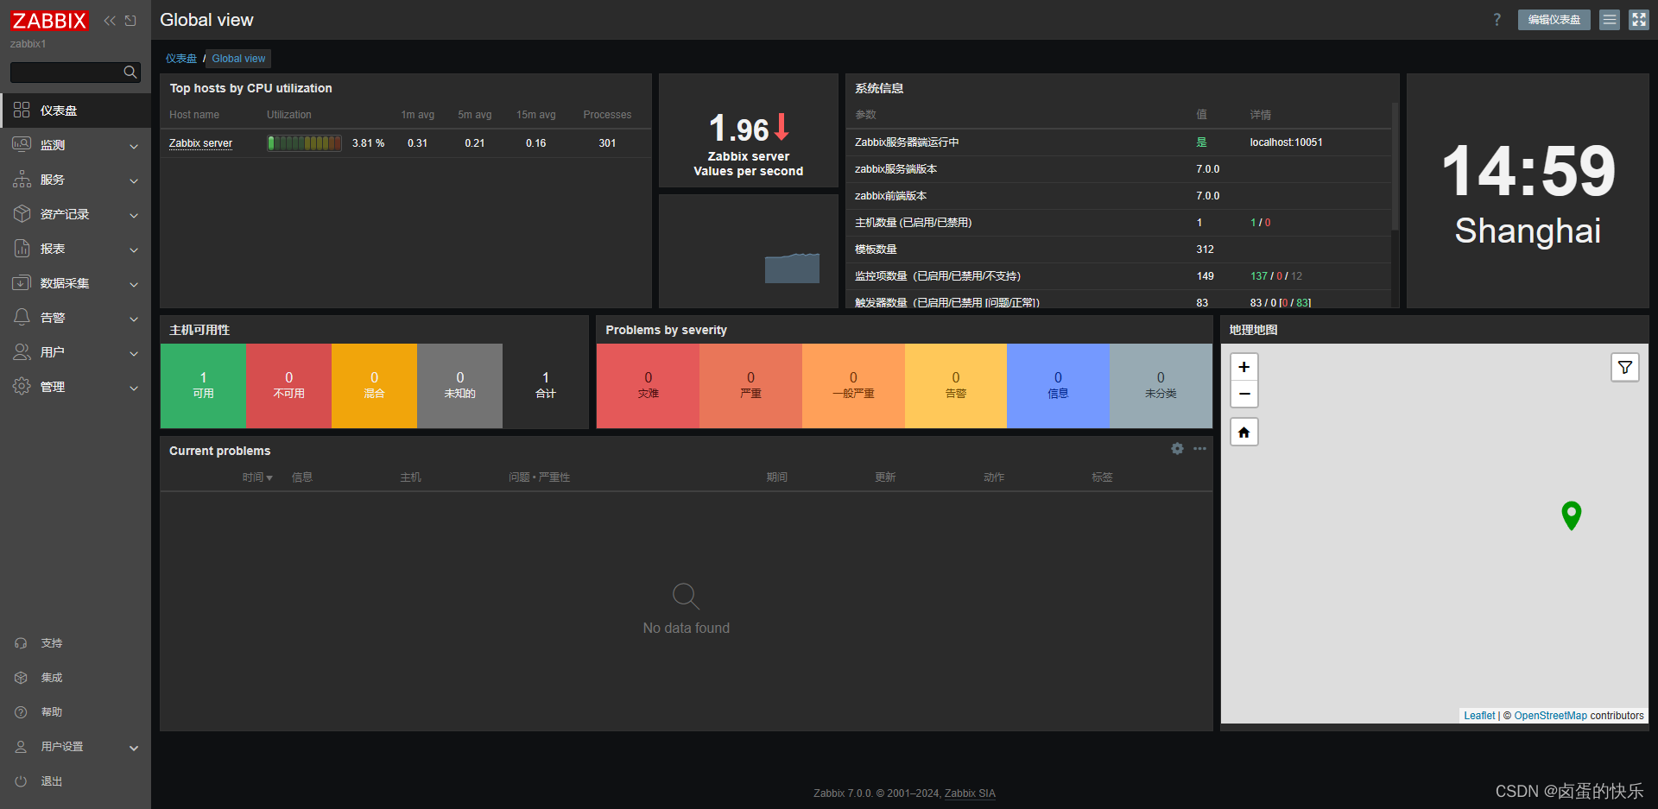Viewport: 1658px width, 809px height.
Task: Reset map to home view
Action: point(1243,432)
